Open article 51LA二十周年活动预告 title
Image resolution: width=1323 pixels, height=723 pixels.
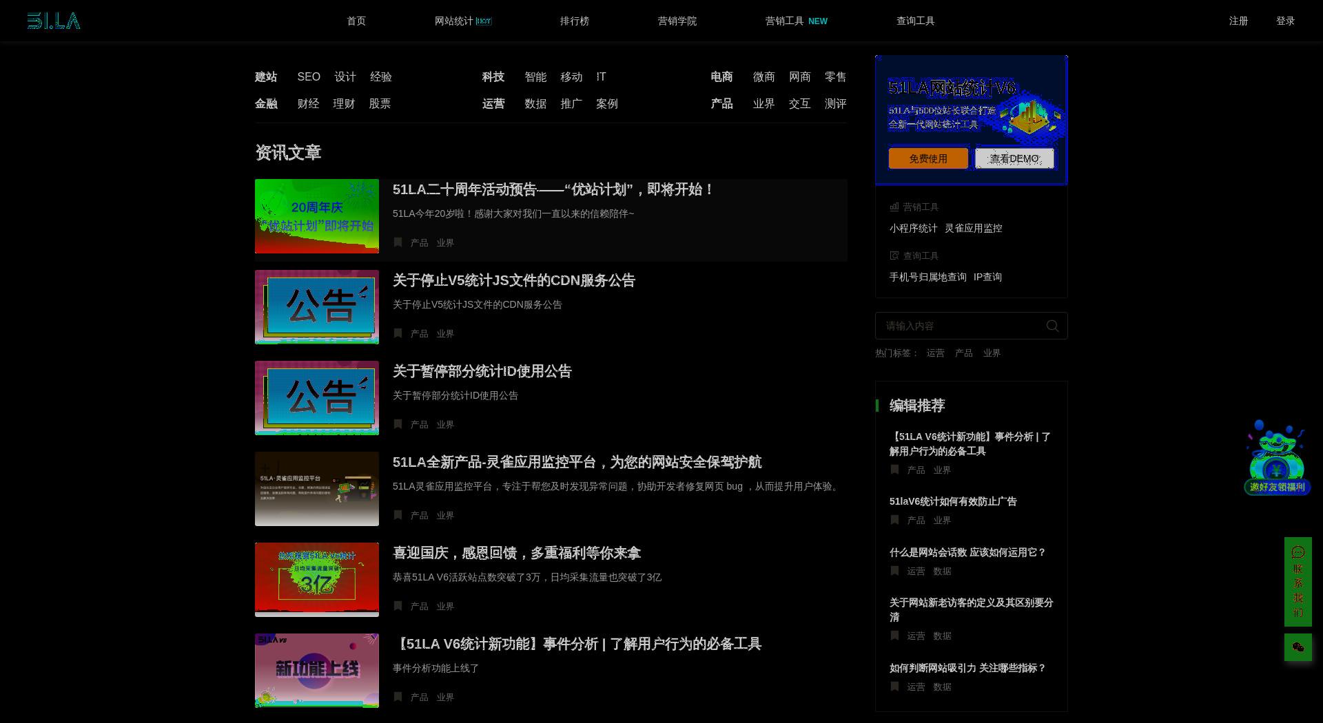[x=553, y=189]
